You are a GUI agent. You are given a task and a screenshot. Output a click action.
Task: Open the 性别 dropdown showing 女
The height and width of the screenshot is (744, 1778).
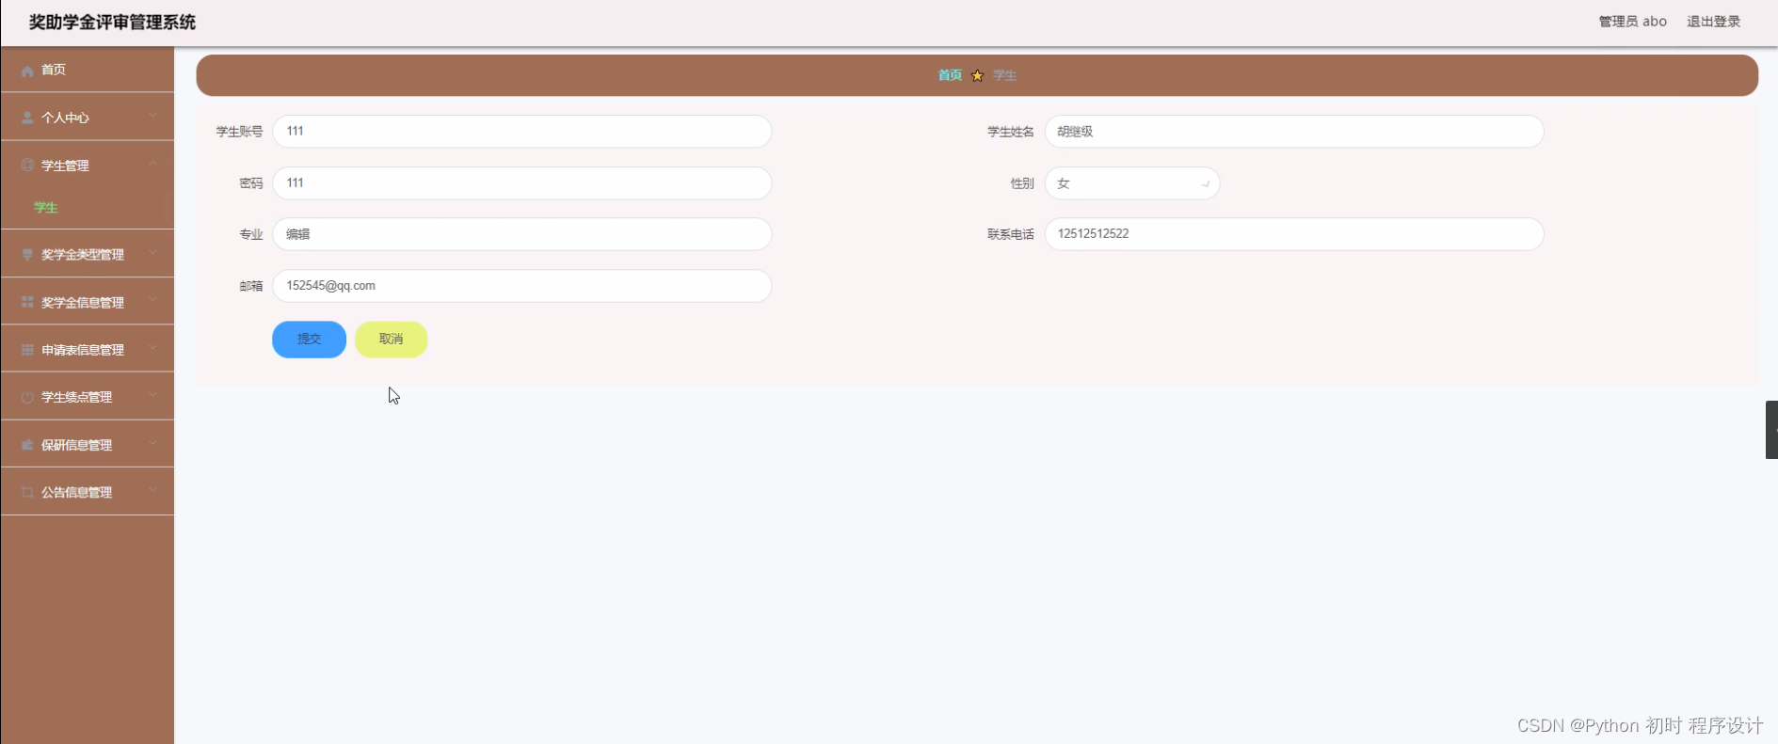point(1132,183)
